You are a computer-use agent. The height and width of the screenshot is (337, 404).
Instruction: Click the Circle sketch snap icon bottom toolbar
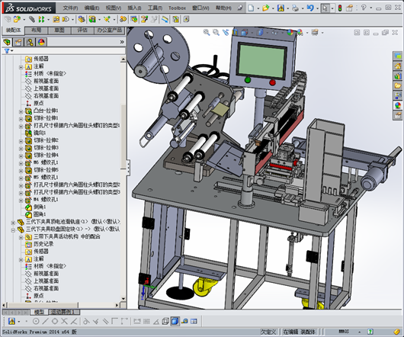[x=36, y=321]
